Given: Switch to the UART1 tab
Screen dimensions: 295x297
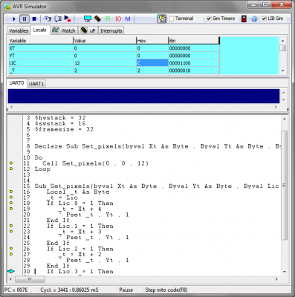Looking at the screenshot, I should [x=36, y=84].
